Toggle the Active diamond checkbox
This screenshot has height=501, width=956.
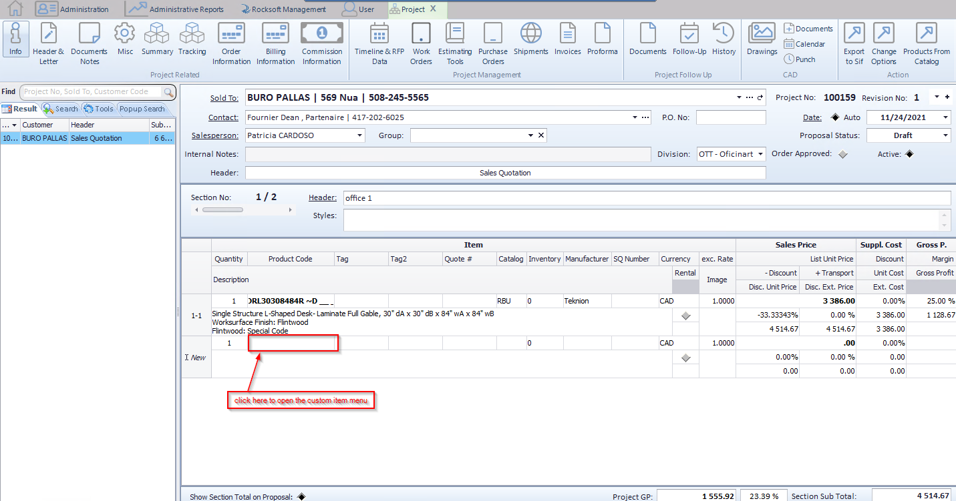coord(909,154)
